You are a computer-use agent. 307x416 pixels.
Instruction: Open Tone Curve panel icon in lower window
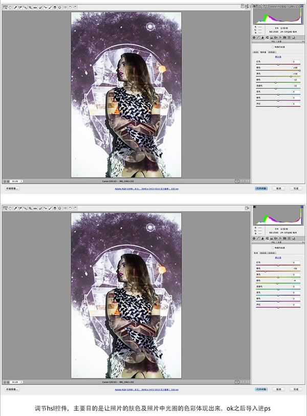[x=258, y=238]
